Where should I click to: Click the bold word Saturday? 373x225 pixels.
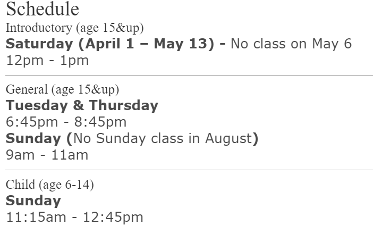click(x=39, y=44)
